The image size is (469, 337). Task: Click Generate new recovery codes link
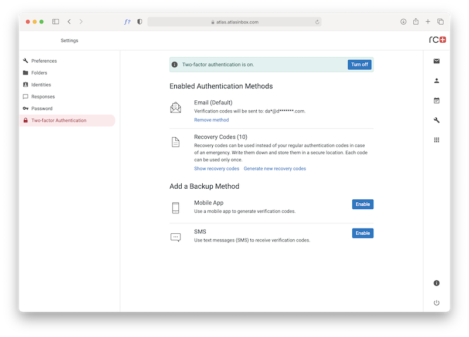(275, 169)
